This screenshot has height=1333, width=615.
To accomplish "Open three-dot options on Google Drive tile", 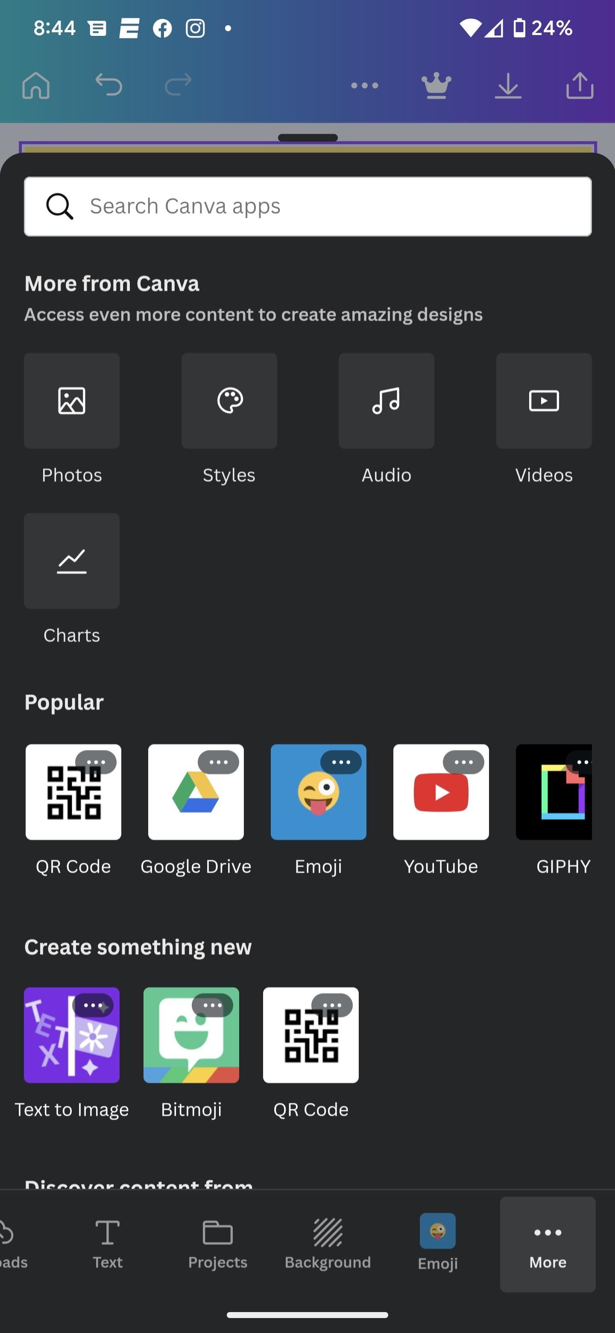I will (x=218, y=762).
